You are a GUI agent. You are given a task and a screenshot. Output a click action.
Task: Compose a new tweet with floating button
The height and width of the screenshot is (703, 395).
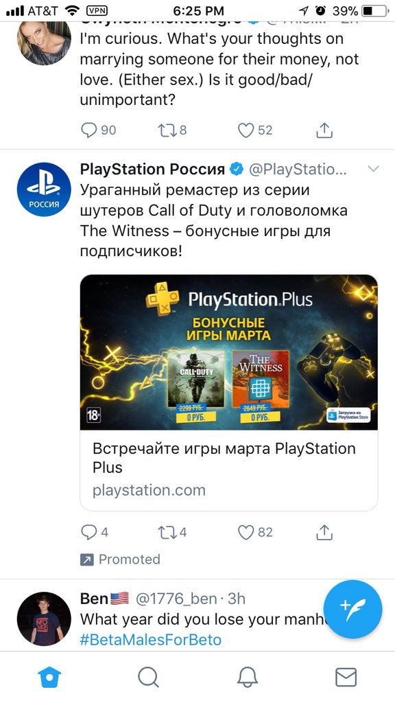353,609
